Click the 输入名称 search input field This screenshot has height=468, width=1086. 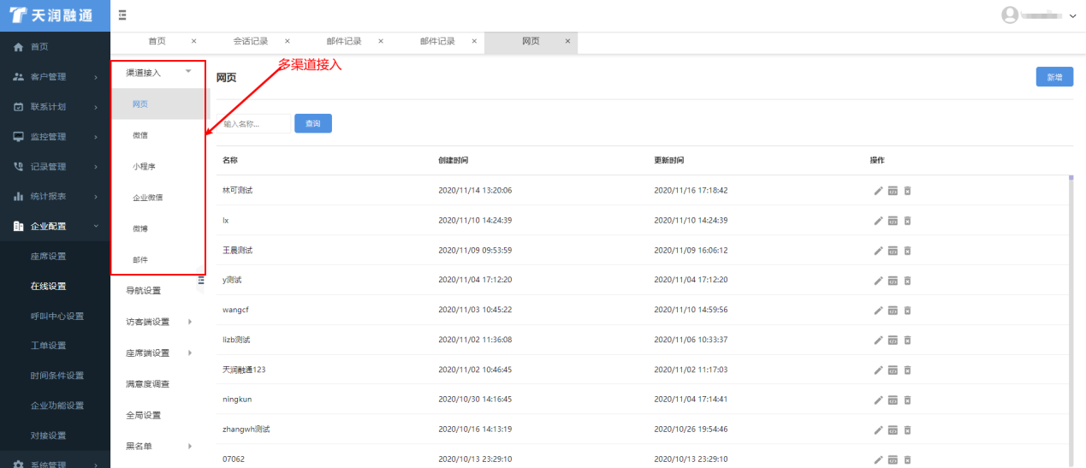coord(254,124)
